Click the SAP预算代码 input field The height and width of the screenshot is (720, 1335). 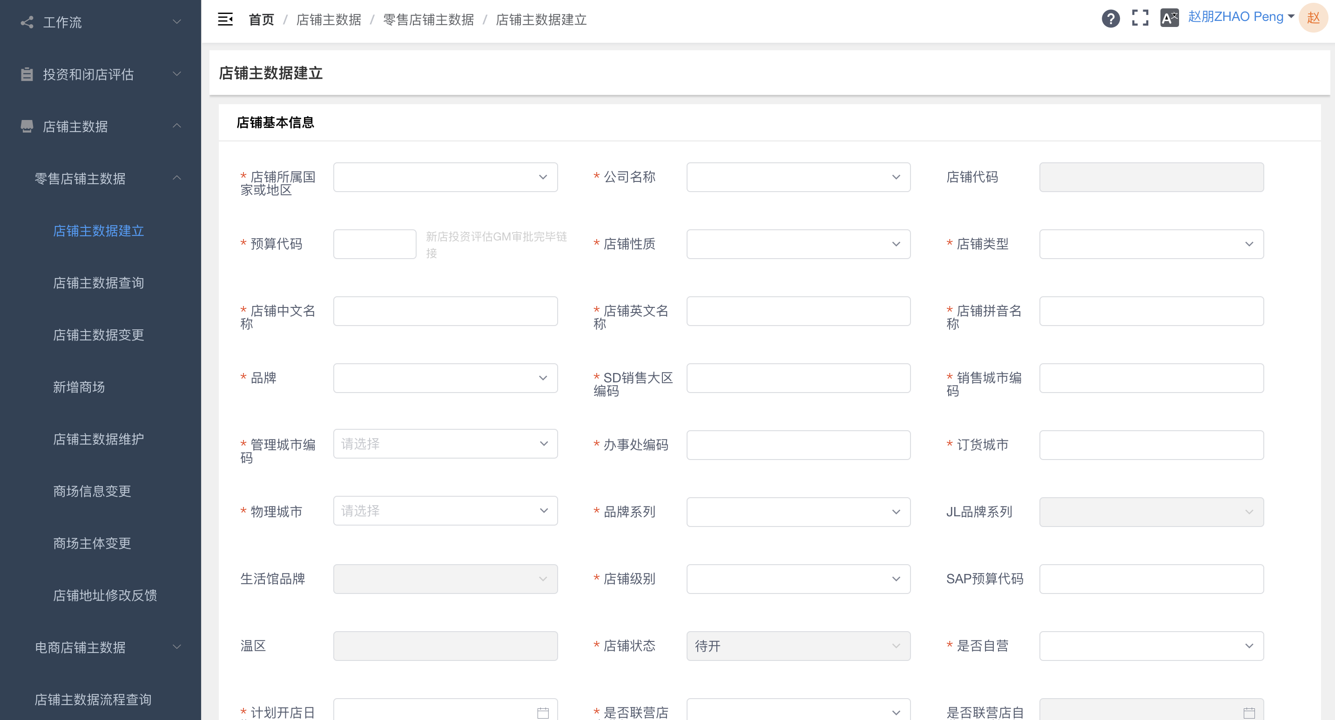pos(1152,579)
